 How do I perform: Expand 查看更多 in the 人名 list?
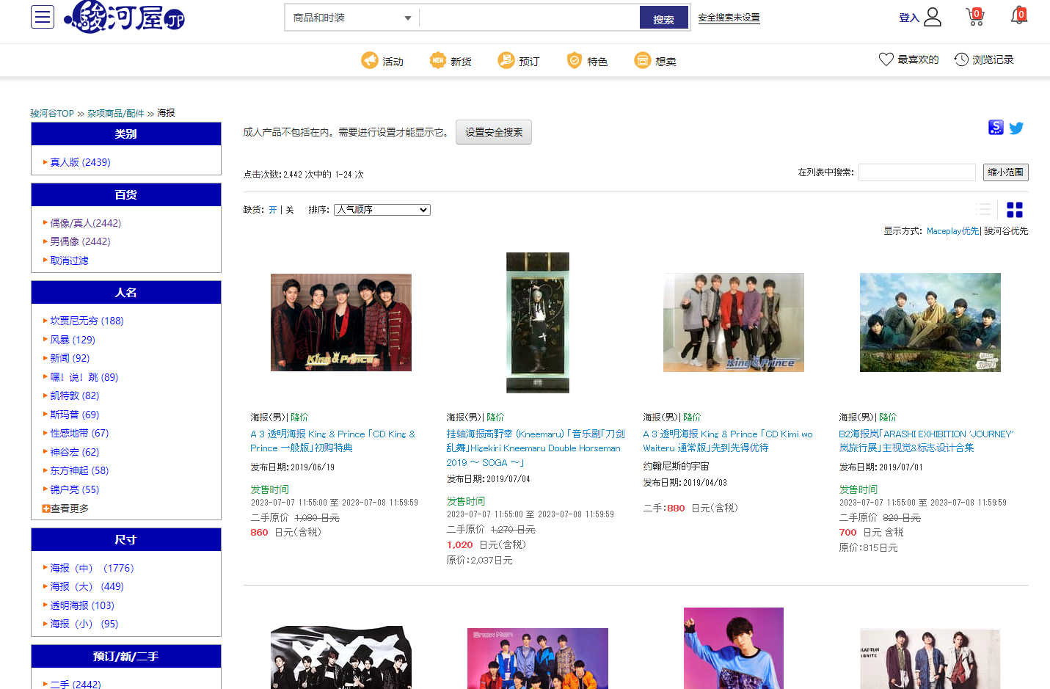(x=70, y=508)
